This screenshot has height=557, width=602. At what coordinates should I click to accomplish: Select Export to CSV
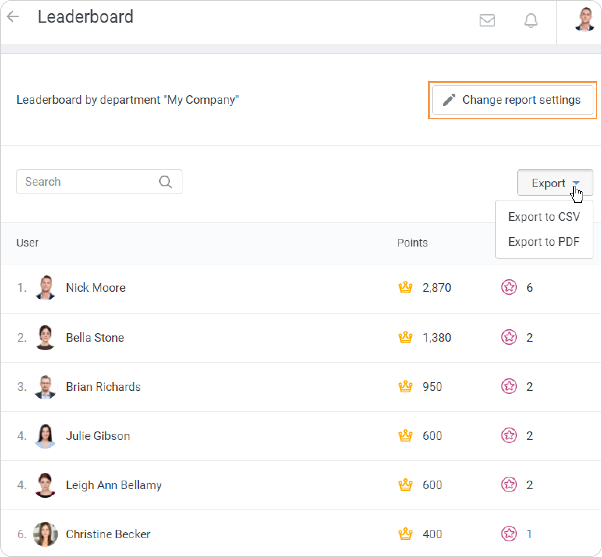pos(544,217)
